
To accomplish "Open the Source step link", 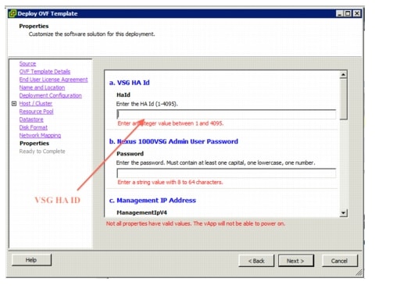I will (27, 64).
